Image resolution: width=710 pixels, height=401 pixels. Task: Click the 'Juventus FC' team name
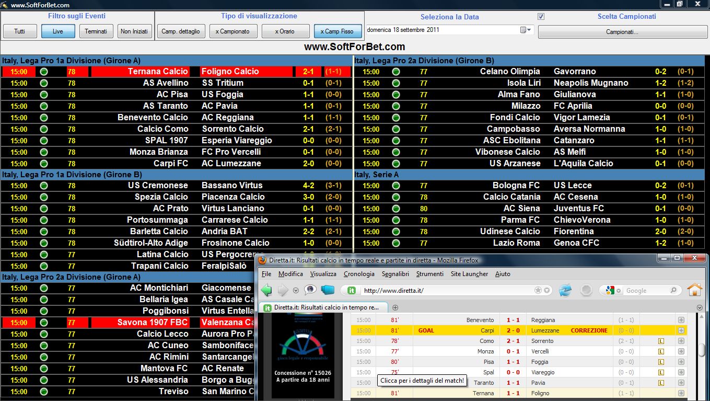[x=579, y=209]
